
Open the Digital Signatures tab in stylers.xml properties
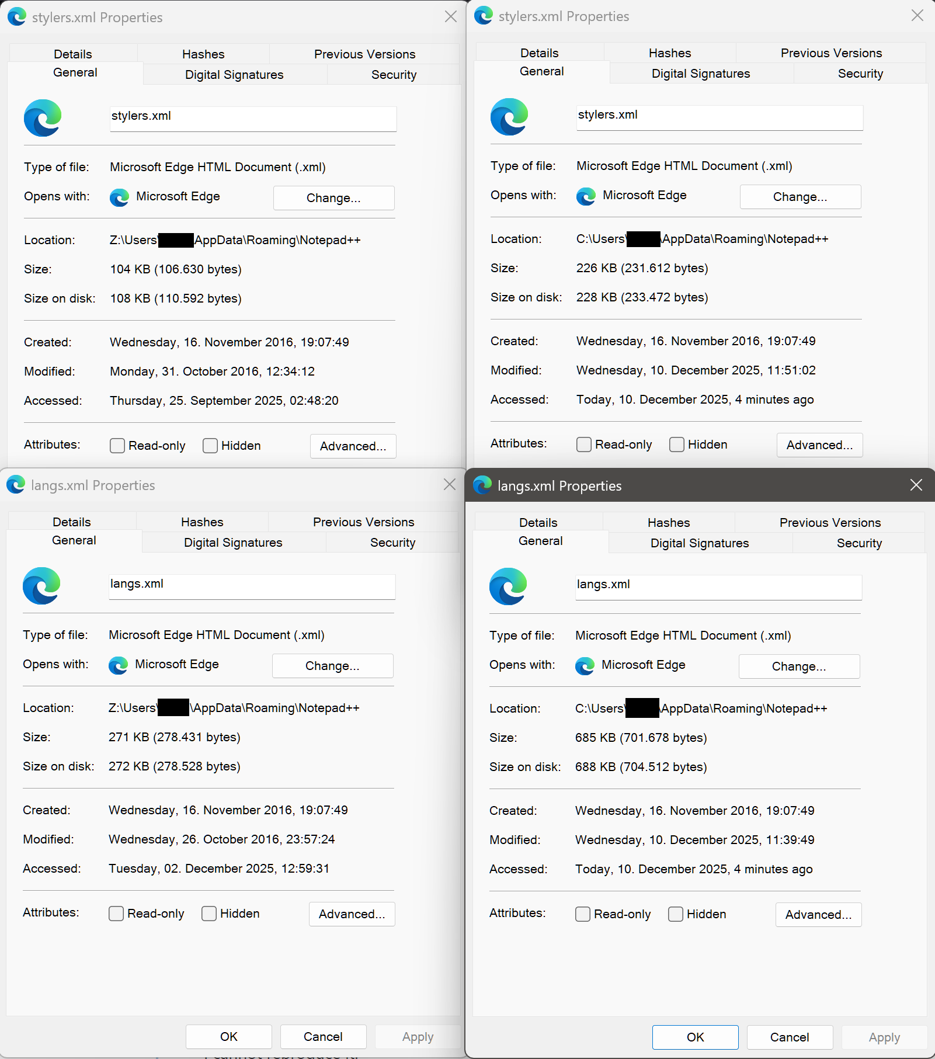[x=234, y=74]
